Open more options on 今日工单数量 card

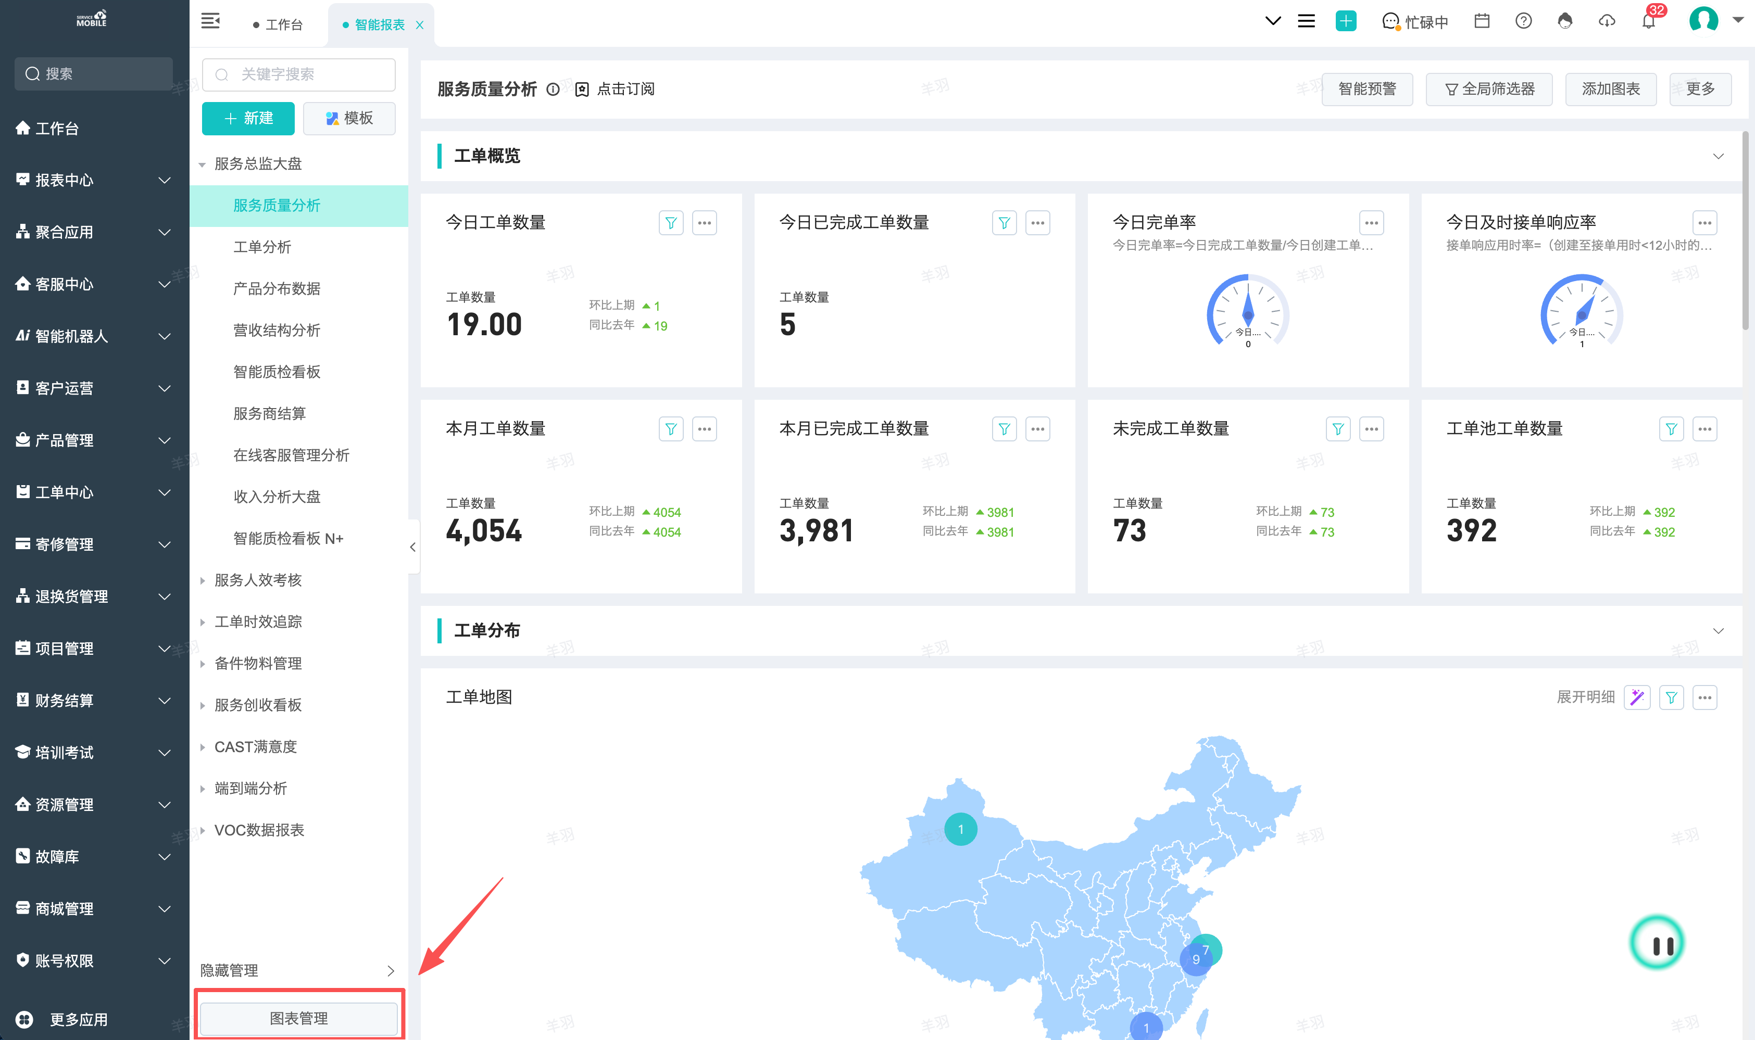[705, 223]
